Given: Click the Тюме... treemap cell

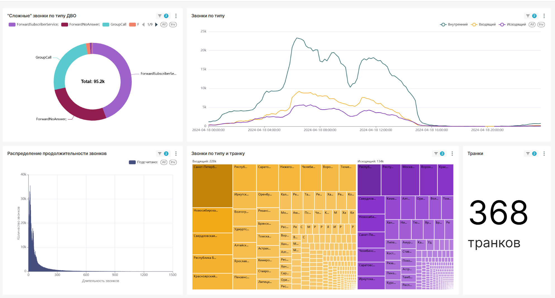Looking at the screenshot, I should tap(347, 178).
